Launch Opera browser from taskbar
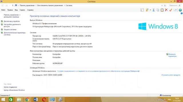The width and height of the screenshot is (183, 102). click(44, 99)
